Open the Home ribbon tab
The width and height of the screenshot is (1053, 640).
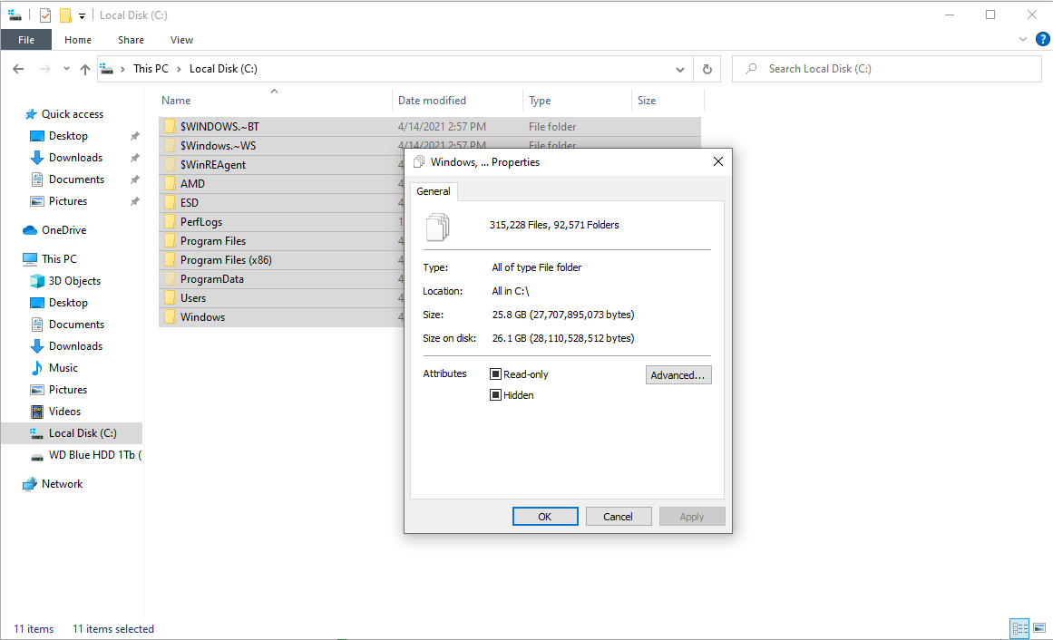pos(78,40)
